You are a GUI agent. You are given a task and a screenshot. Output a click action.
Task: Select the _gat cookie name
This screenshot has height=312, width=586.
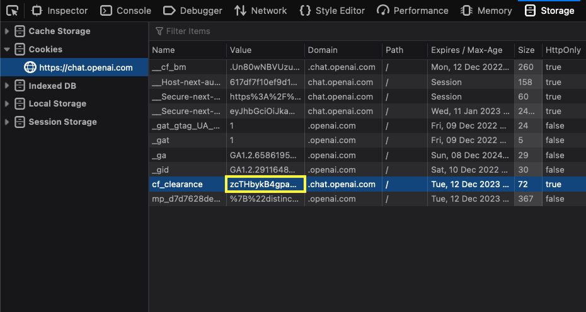click(x=161, y=141)
